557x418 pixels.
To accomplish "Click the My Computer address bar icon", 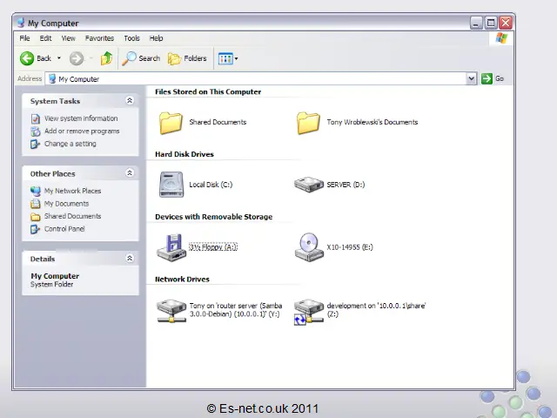I will [52, 78].
